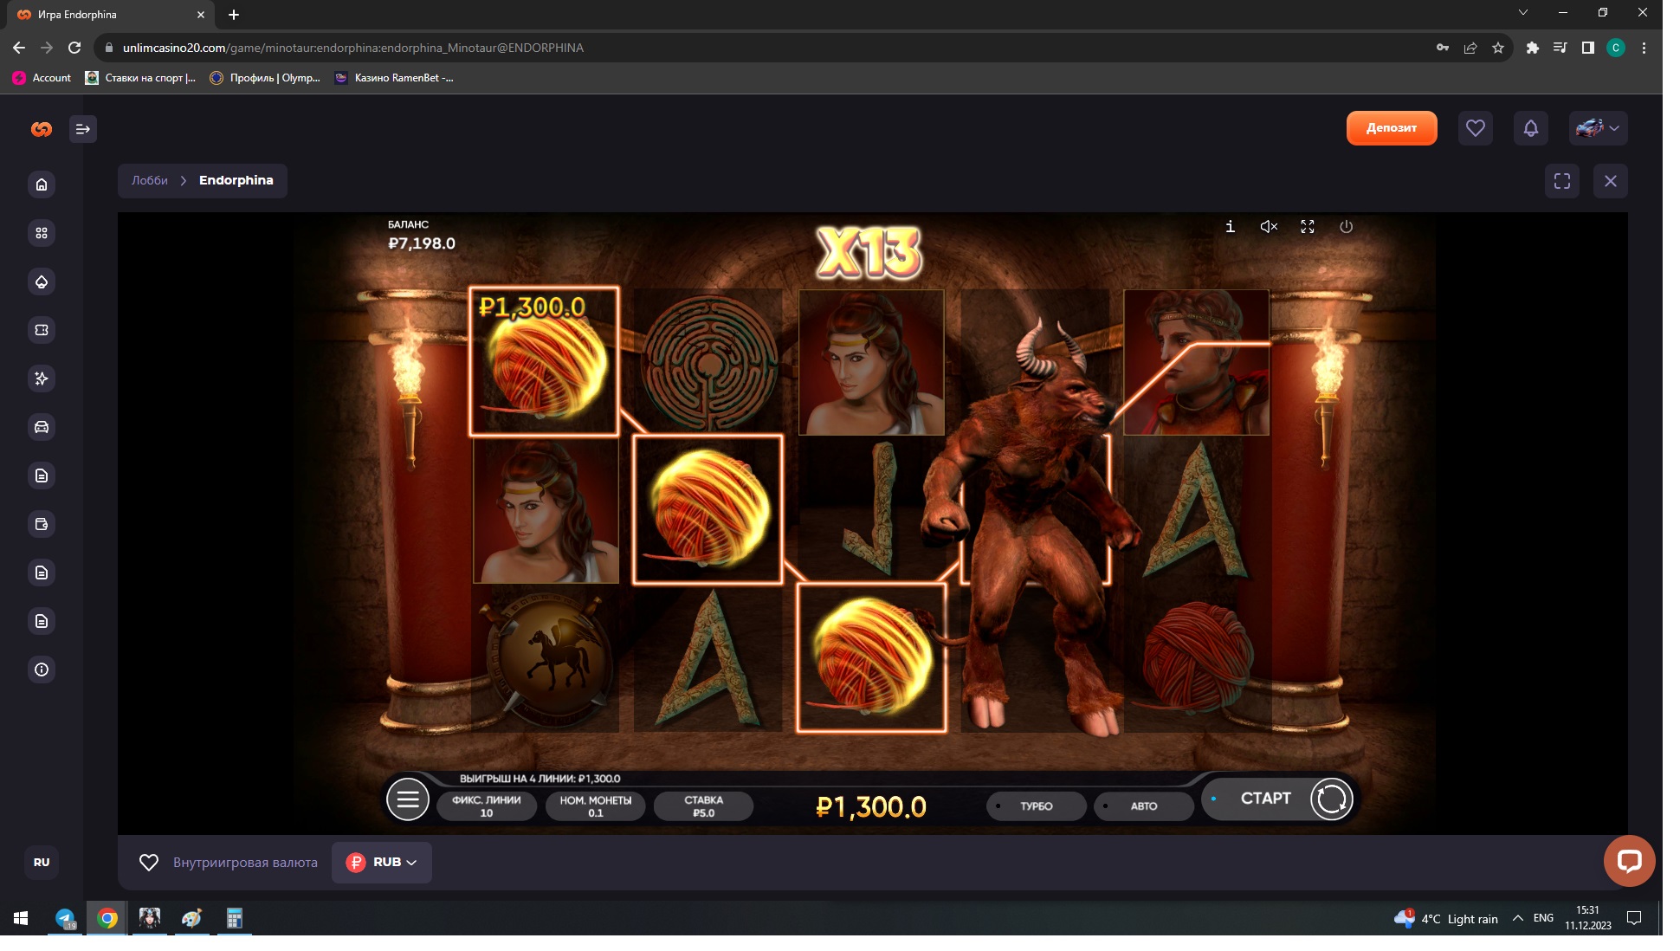Toggle АВТО spin mode

pyautogui.click(x=1143, y=805)
